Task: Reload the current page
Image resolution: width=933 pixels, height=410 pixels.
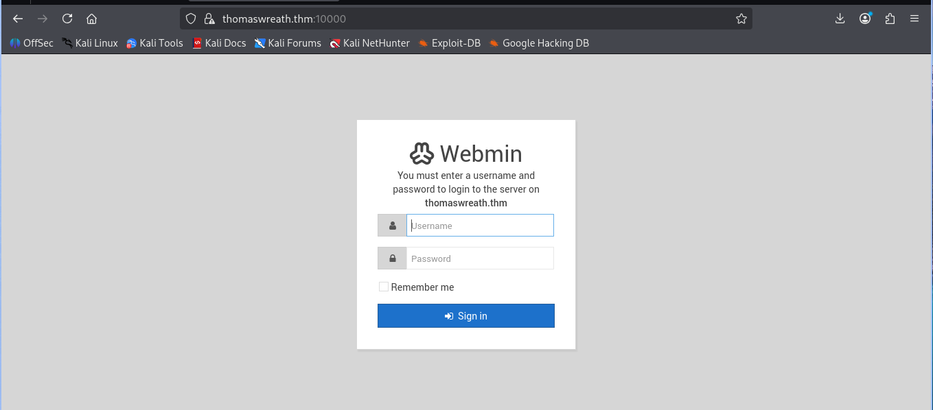Action: coord(67,19)
